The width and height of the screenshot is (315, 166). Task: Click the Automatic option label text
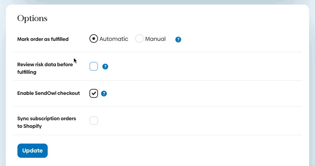pos(114,39)
